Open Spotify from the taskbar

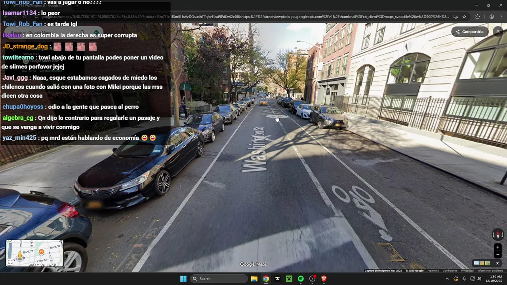coord(301,279)
